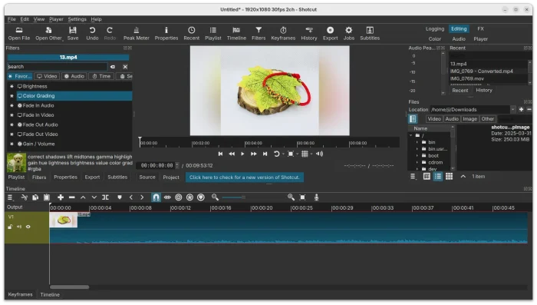Hide the V1 track with the eye icon
This screenshot has height=305, width=537.
click(28, 227)
